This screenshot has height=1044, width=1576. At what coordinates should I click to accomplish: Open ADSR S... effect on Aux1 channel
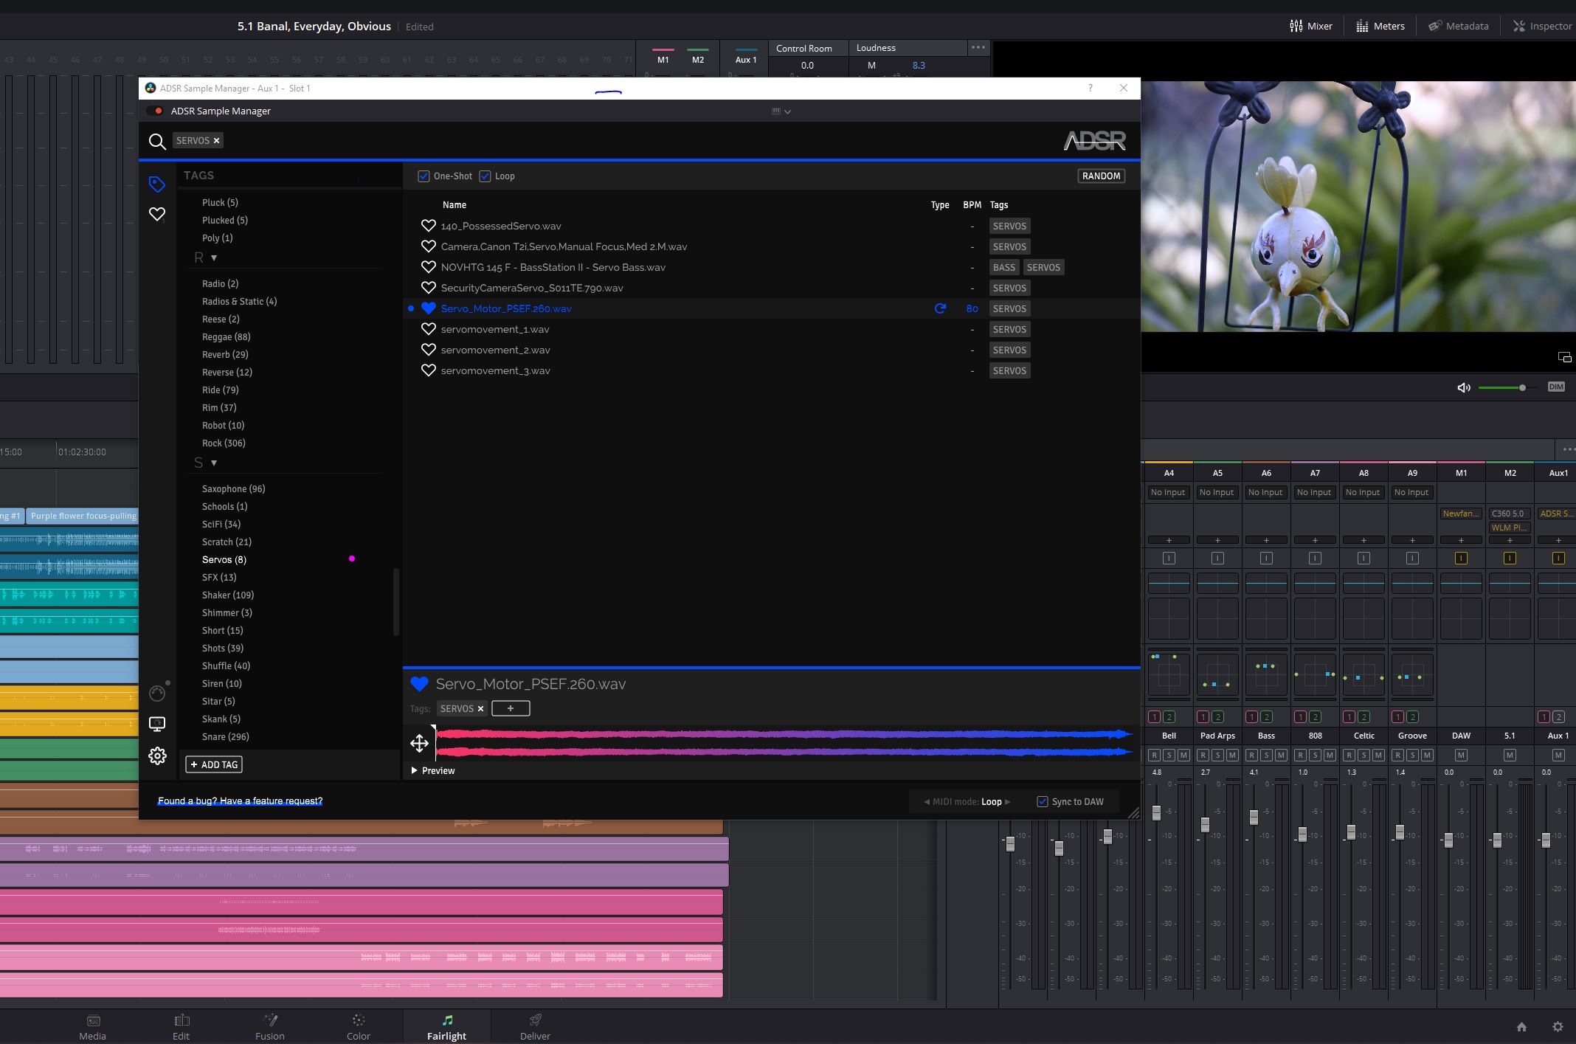point(1556,514)
